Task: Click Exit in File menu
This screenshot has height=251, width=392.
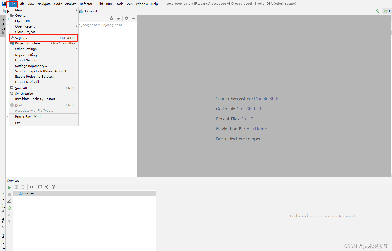Action: pyautogui.click(x=44, y=123)
